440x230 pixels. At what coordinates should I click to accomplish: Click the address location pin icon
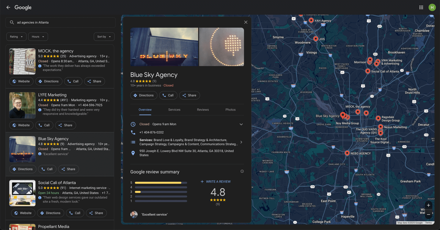[133, 153]
